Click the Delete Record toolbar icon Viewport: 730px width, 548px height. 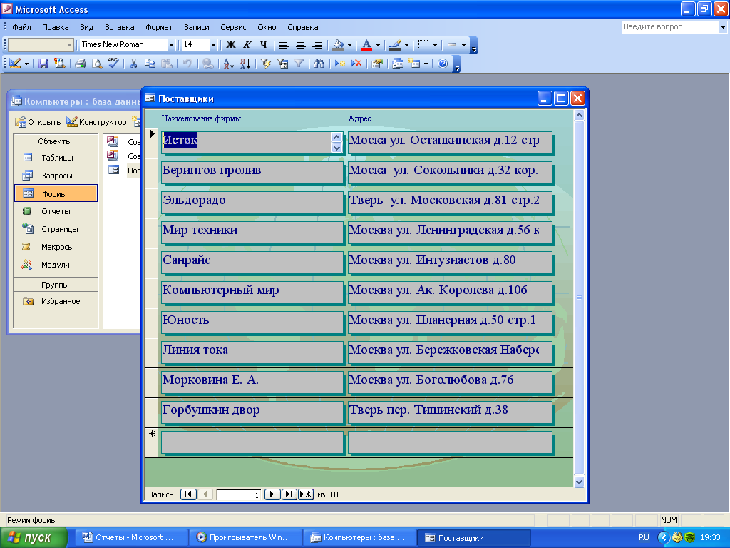[356, 64]
